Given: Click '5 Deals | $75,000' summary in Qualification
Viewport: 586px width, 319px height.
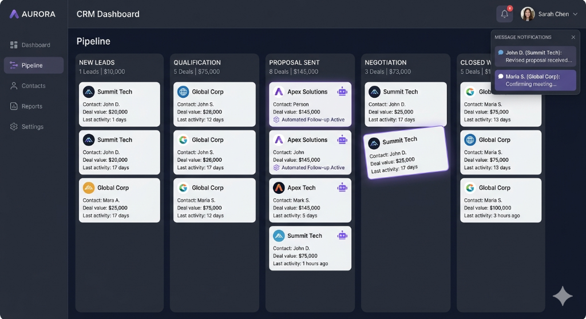Looking at the screenshot, I should pos(197,71).
